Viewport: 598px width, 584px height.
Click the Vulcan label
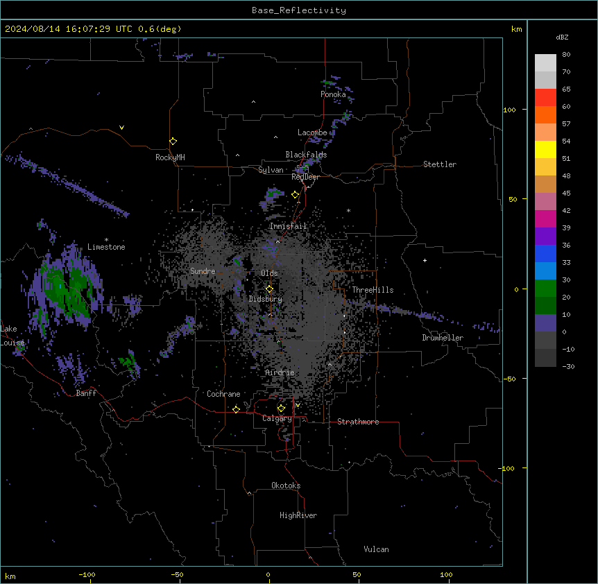tap(377, 549)
